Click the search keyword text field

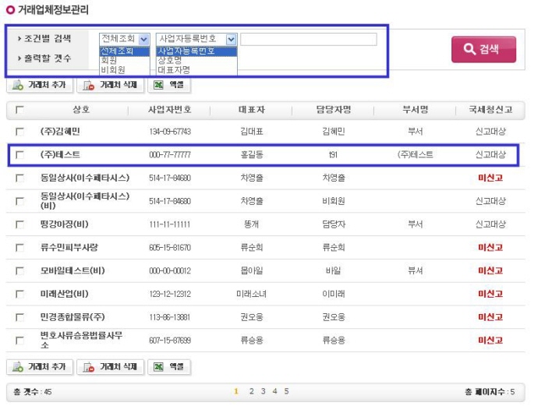point(308,38)
